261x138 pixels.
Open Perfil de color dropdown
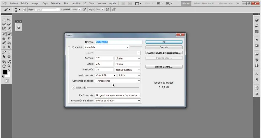[118, 95]
